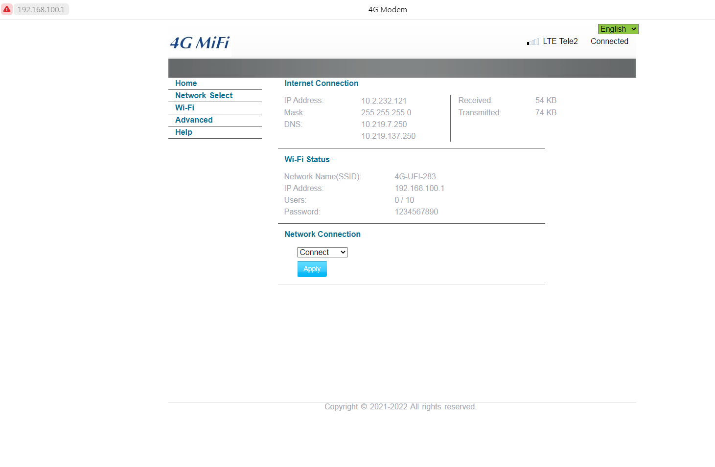
Task: Click the internet IP address 10.2.232.121
Action: click(384, 101)
